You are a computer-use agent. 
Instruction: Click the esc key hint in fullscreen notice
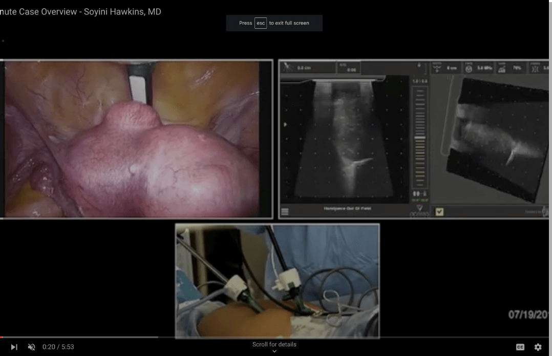pyautogui.click(x=261, y=23)
